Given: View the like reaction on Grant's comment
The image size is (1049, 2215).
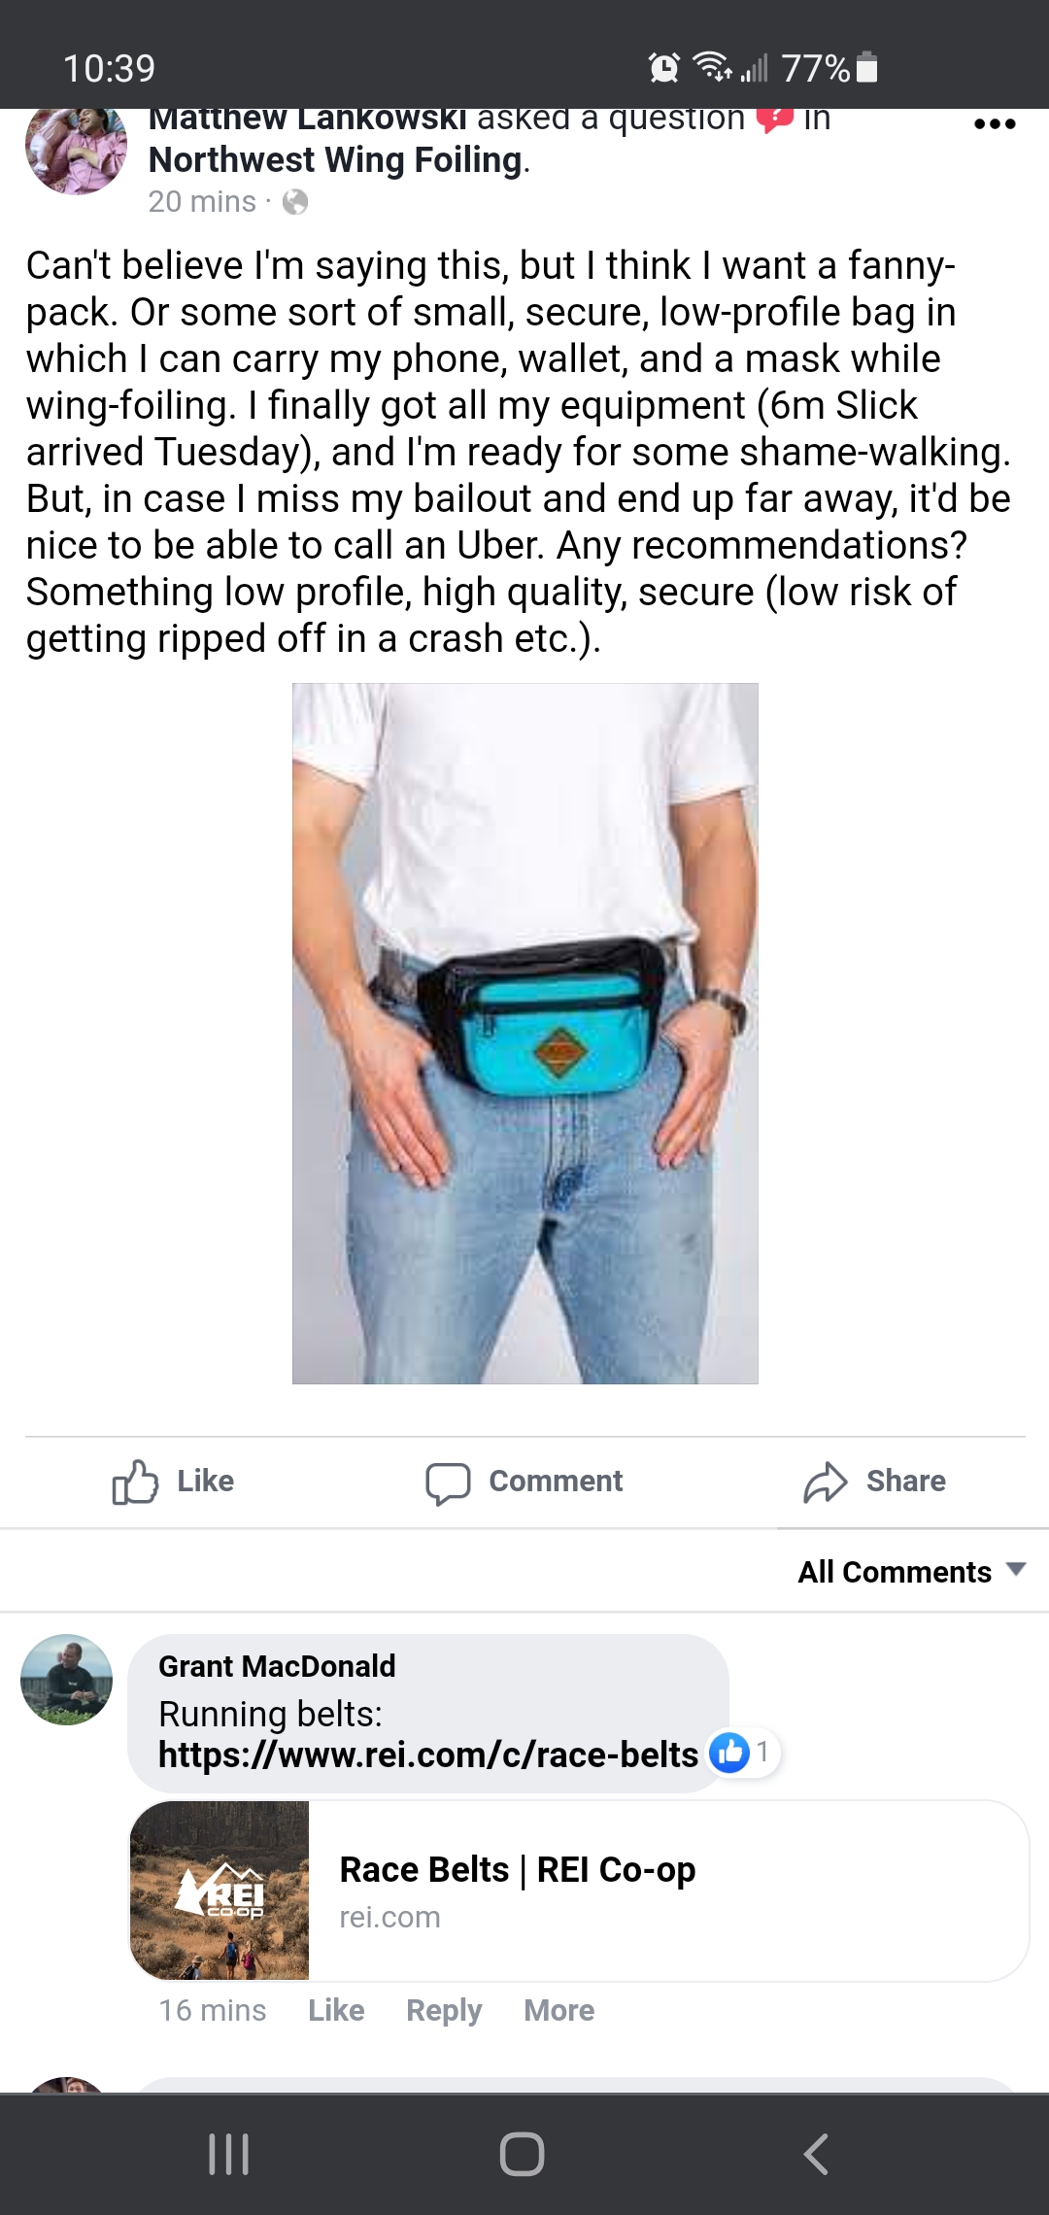Looking at the screenshot, I should (744, 1753).
